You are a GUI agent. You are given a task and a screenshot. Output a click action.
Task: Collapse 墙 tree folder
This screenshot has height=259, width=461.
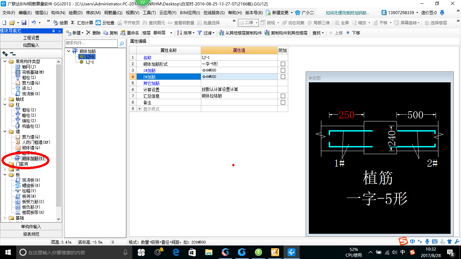[5, 132]
